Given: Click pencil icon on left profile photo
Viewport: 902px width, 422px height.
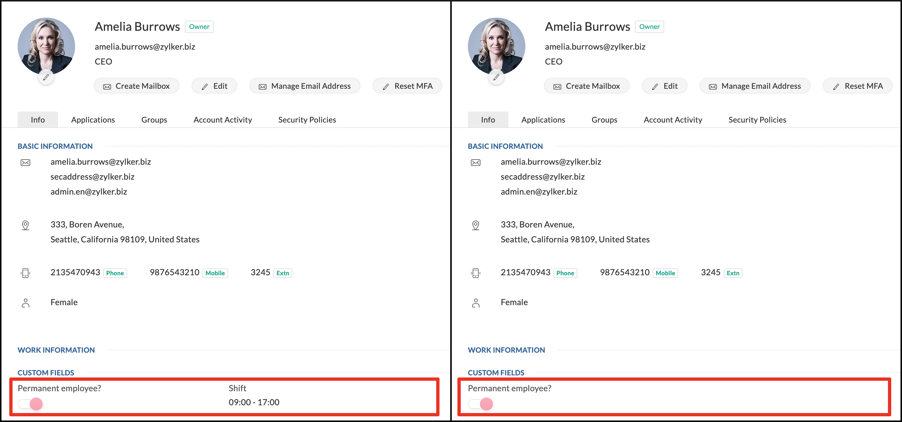Looking at the screenshot, I should pos(46,77).
